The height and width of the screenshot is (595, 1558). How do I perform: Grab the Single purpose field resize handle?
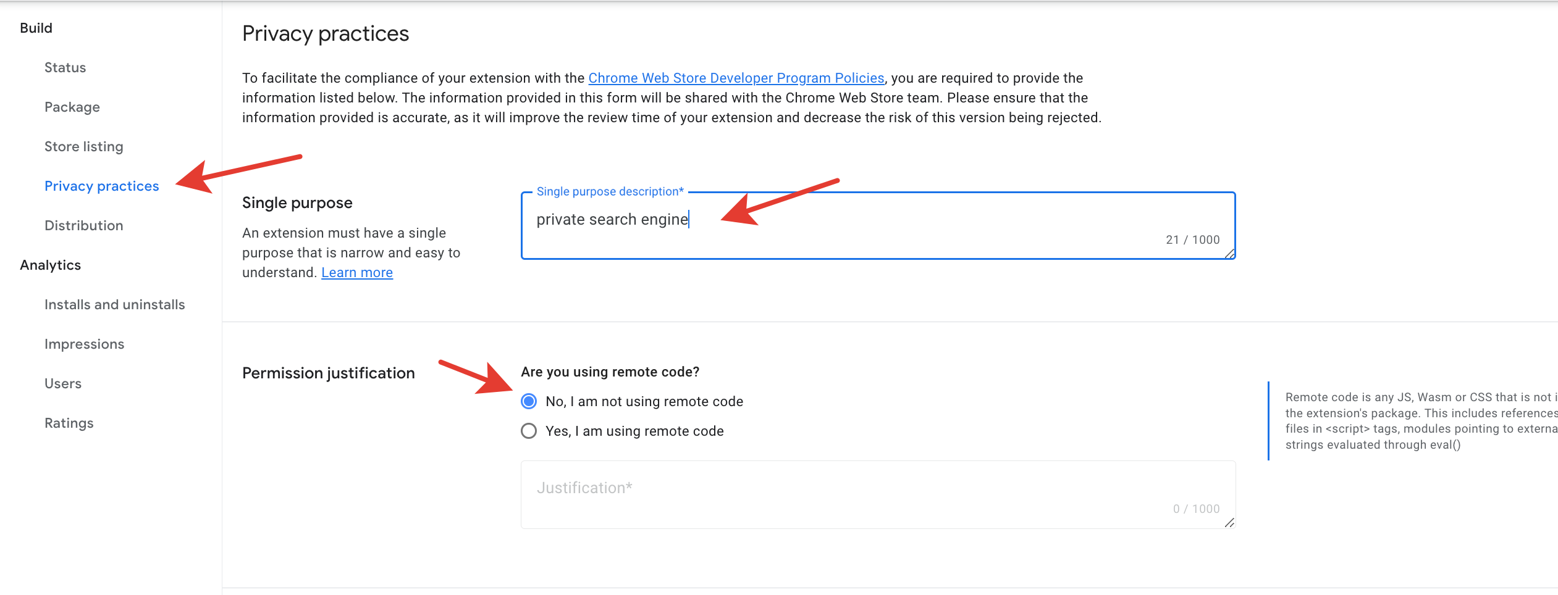(1229, 253)
